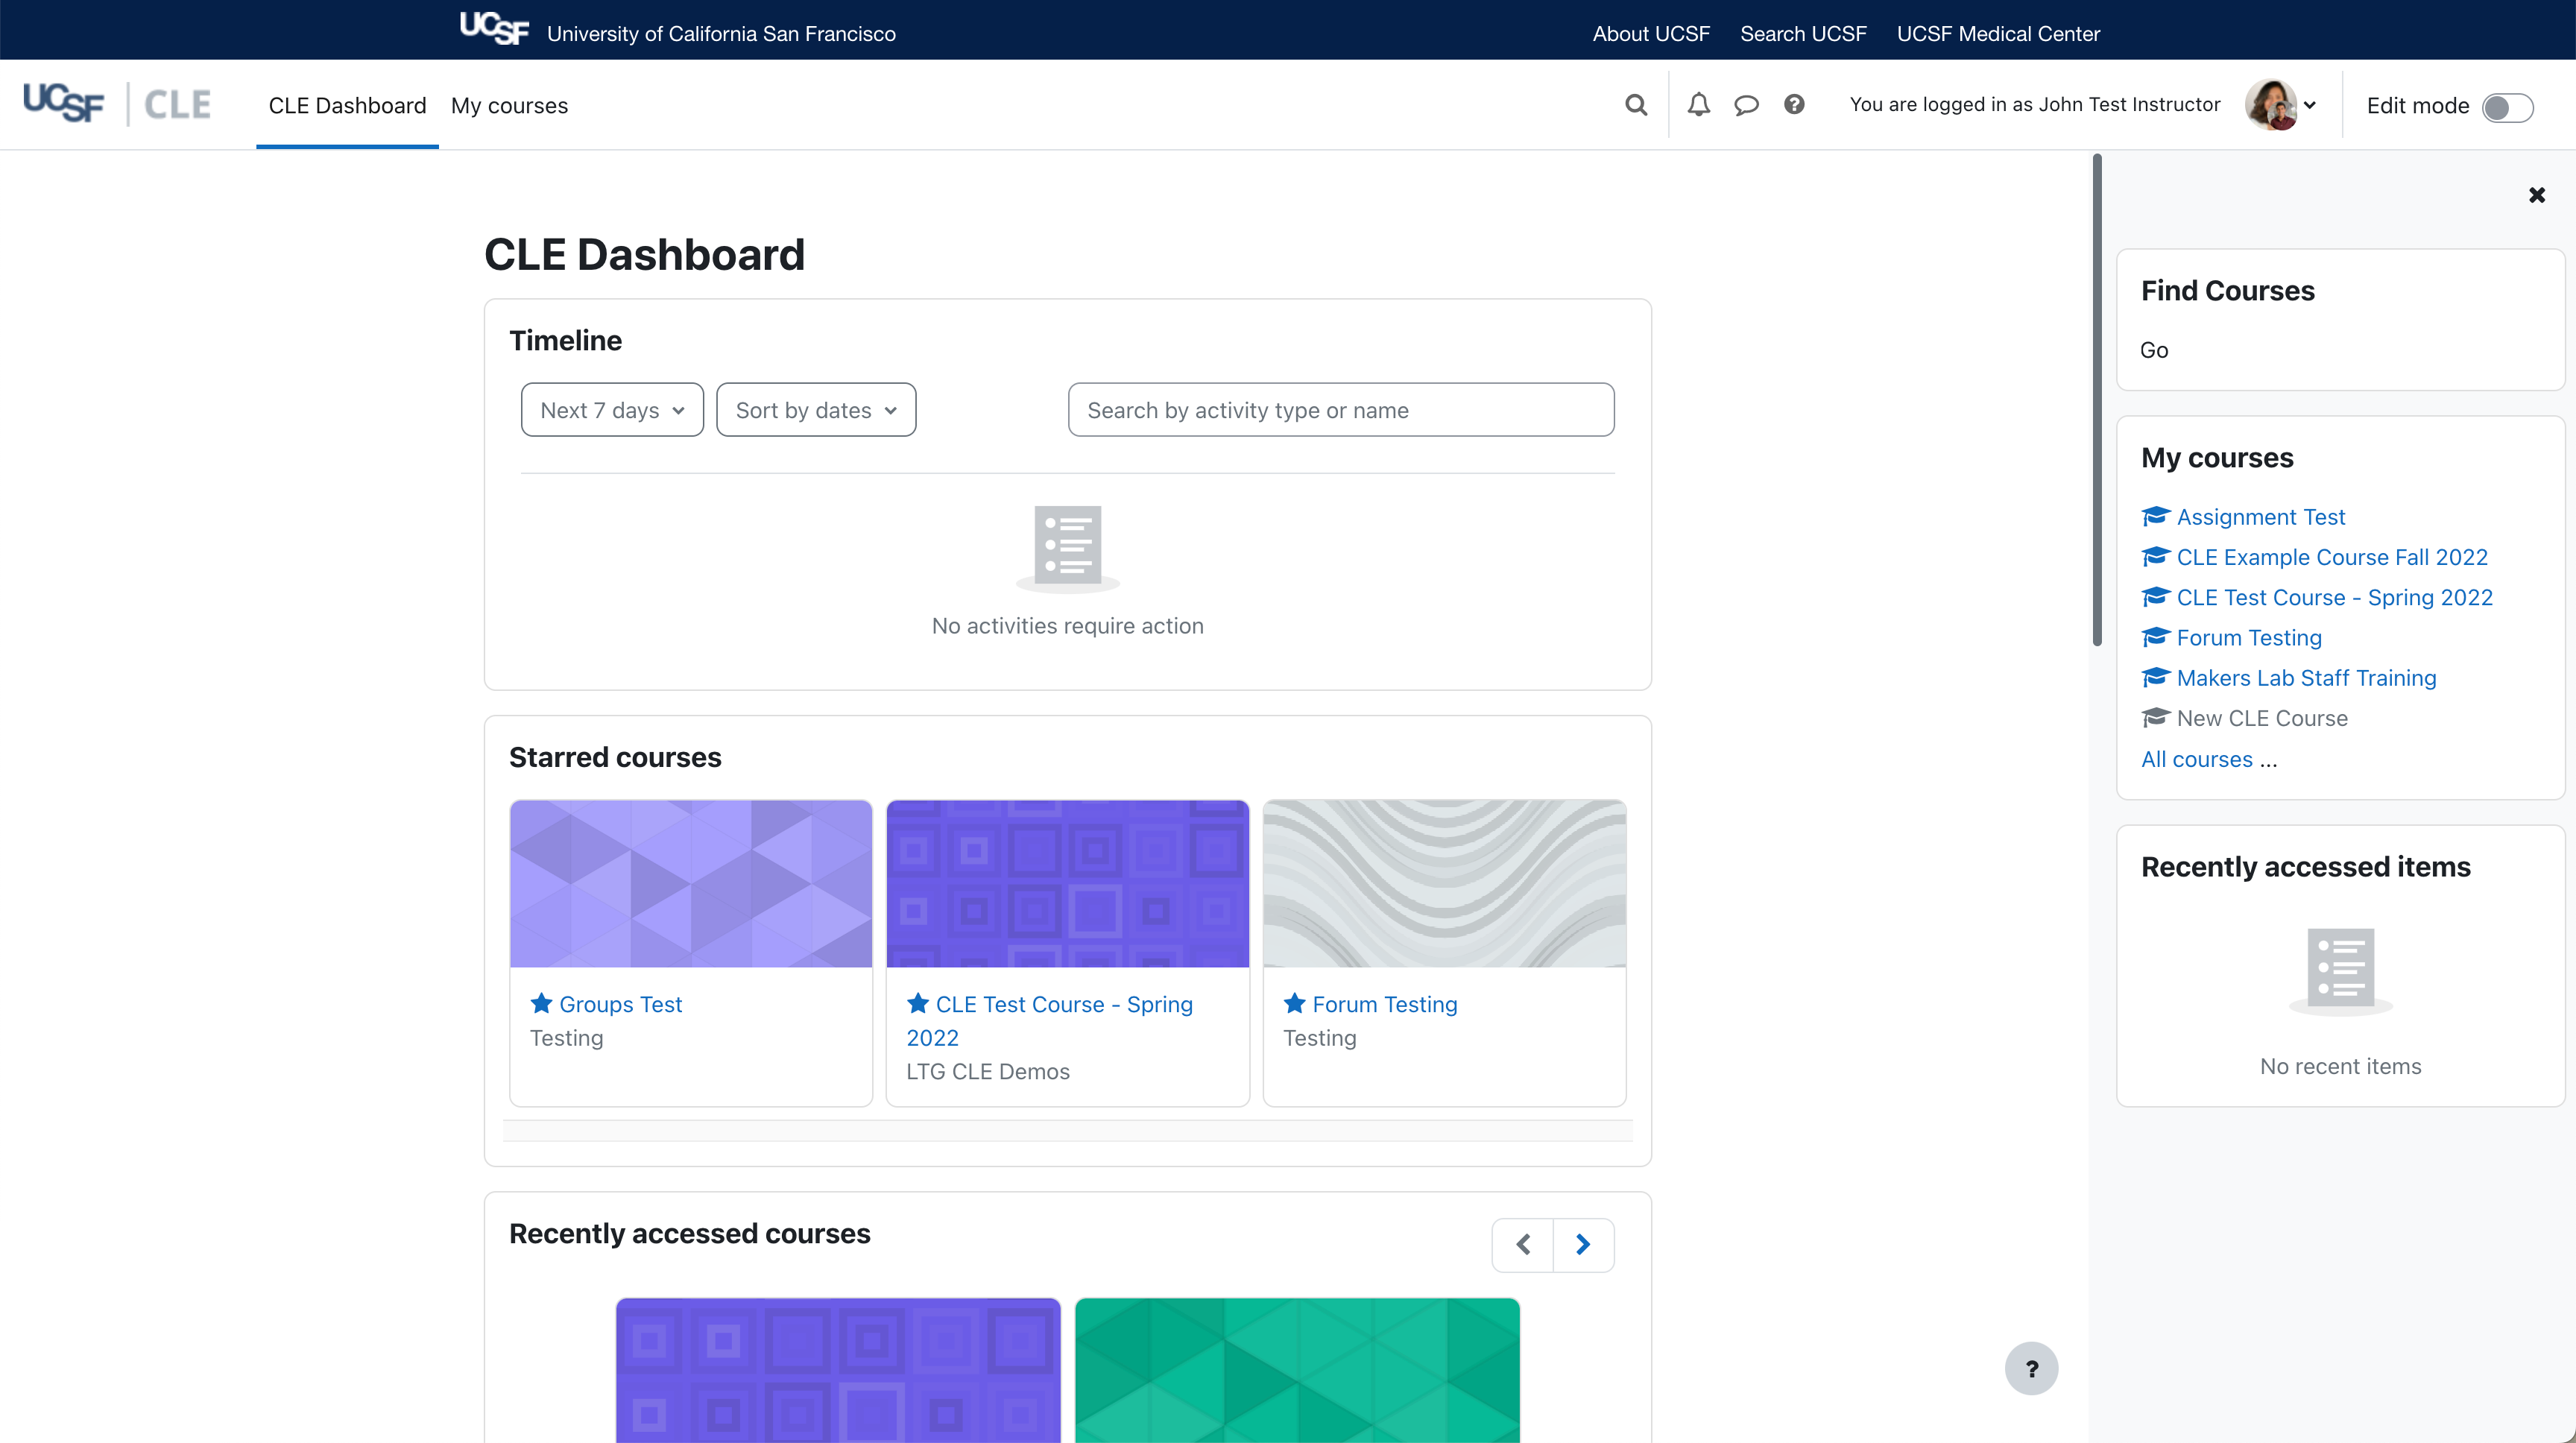This screenshot has height=1443, width=2576.
Task: Click the CLE Test Course purple squares thumbnail
Action: tap(1067, 884)
